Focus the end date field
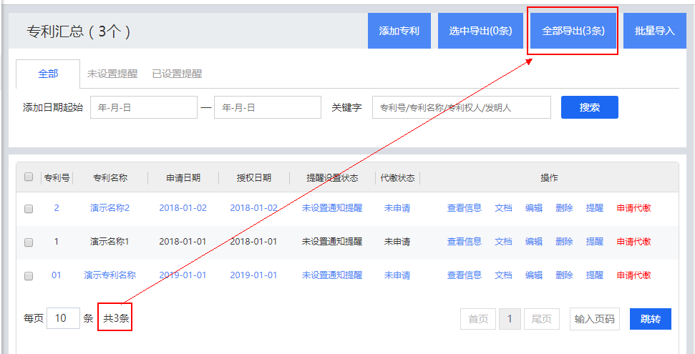This screenshot has height=354, width=695. coord(267,107)
